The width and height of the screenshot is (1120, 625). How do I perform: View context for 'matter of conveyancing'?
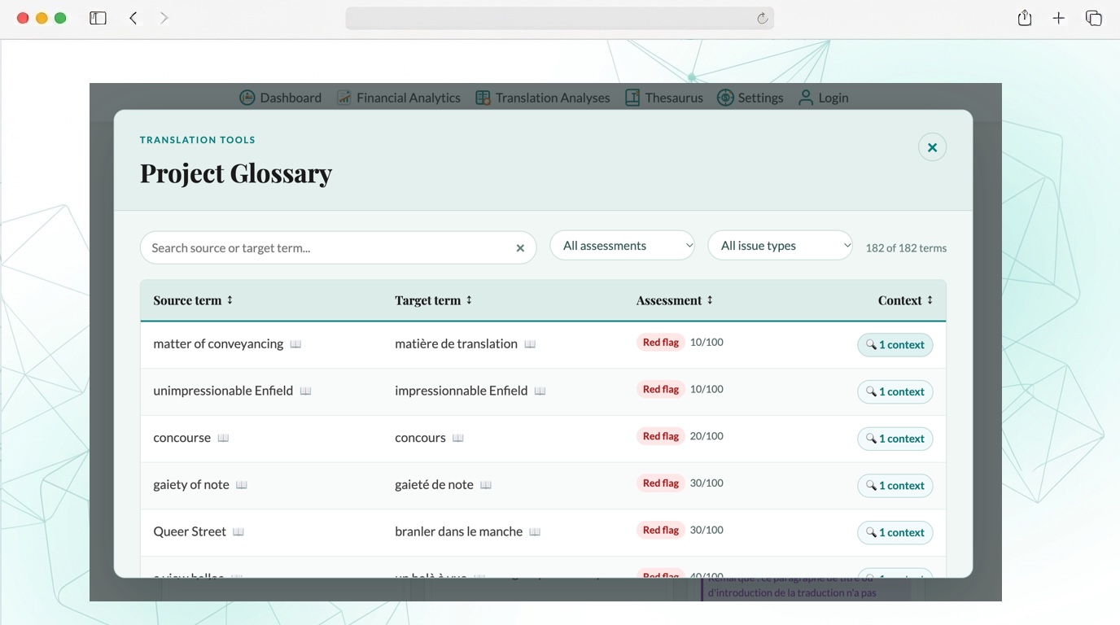click(895, 345)
